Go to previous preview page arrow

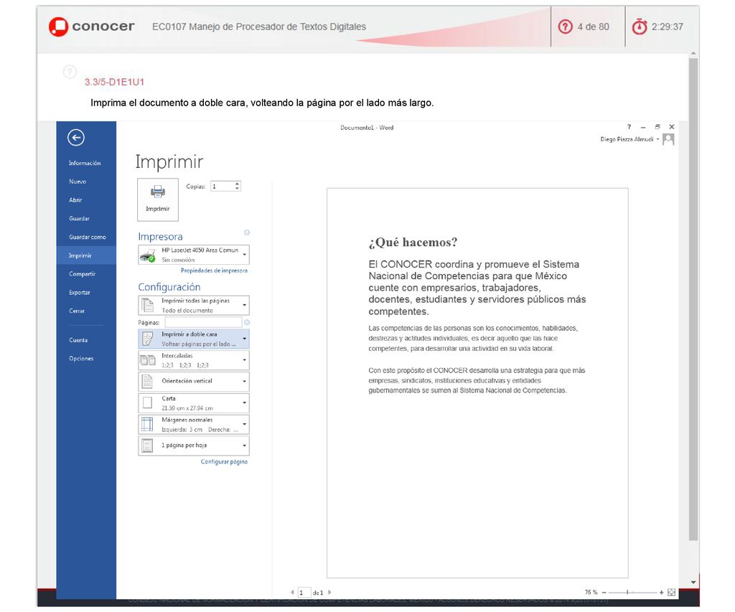(293, 593)
